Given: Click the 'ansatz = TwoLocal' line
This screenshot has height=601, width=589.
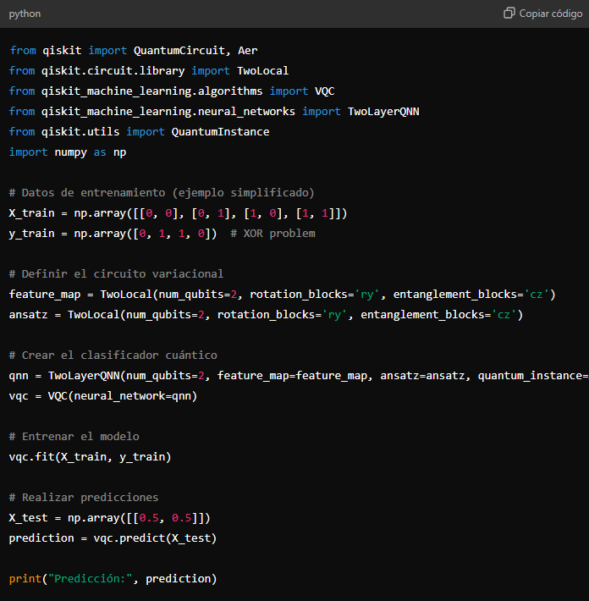Looking at the screenshot, I should pyautogui.click(x=266, y=315).
